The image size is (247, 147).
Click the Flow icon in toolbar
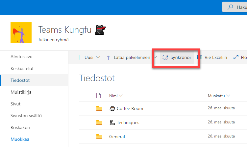(235, 57)
